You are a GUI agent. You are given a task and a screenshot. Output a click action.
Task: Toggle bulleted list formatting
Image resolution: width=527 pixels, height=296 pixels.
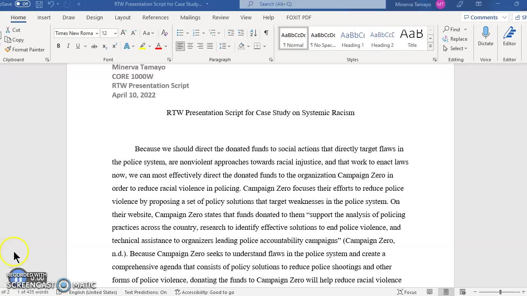(x=180, y=32)
